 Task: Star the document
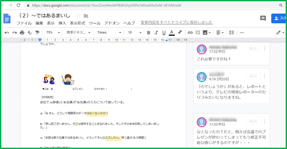[78, 16]
